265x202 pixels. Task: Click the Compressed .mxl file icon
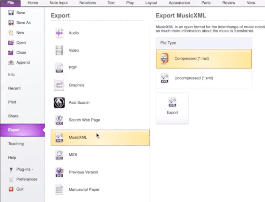click(x=164, y=59)
